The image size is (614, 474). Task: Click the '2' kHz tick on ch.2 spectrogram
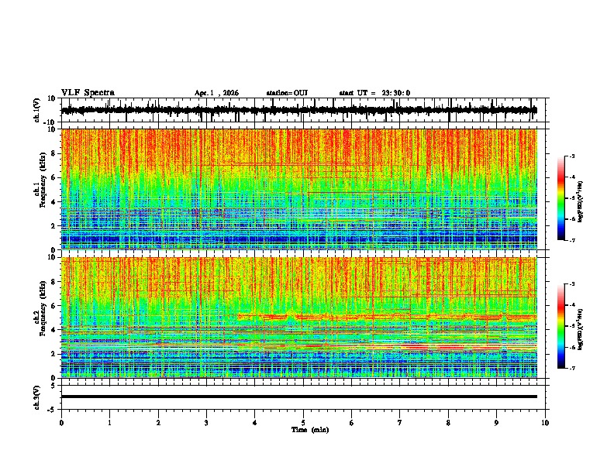point(54,354)
